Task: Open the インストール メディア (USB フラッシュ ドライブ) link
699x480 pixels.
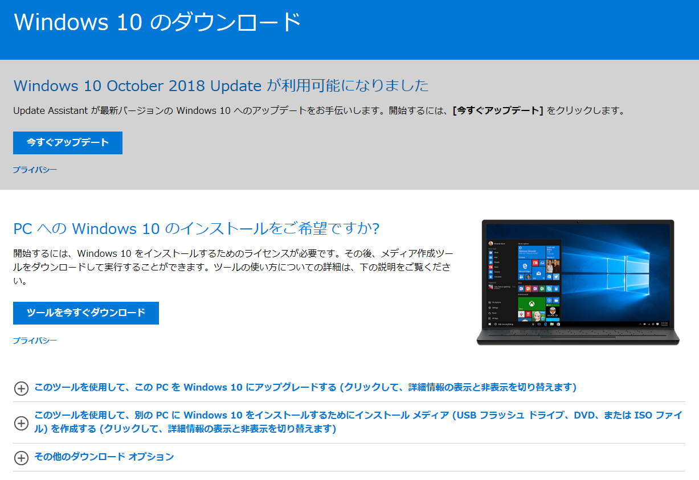Action: (358, 422)
